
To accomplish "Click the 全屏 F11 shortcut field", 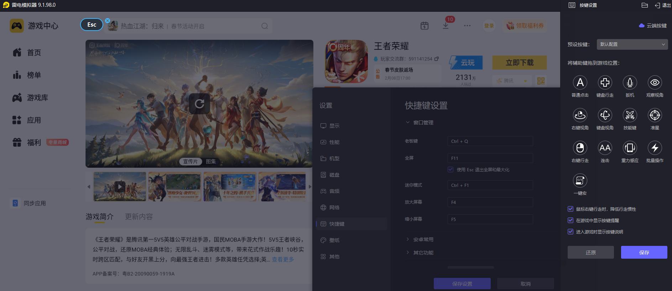I will (490, 158).
